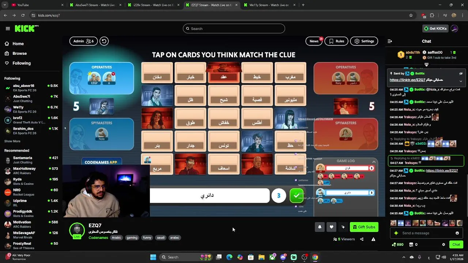The image size is (468, 263).
Task: Share the stream via share icon
Action: coord(362,239)
